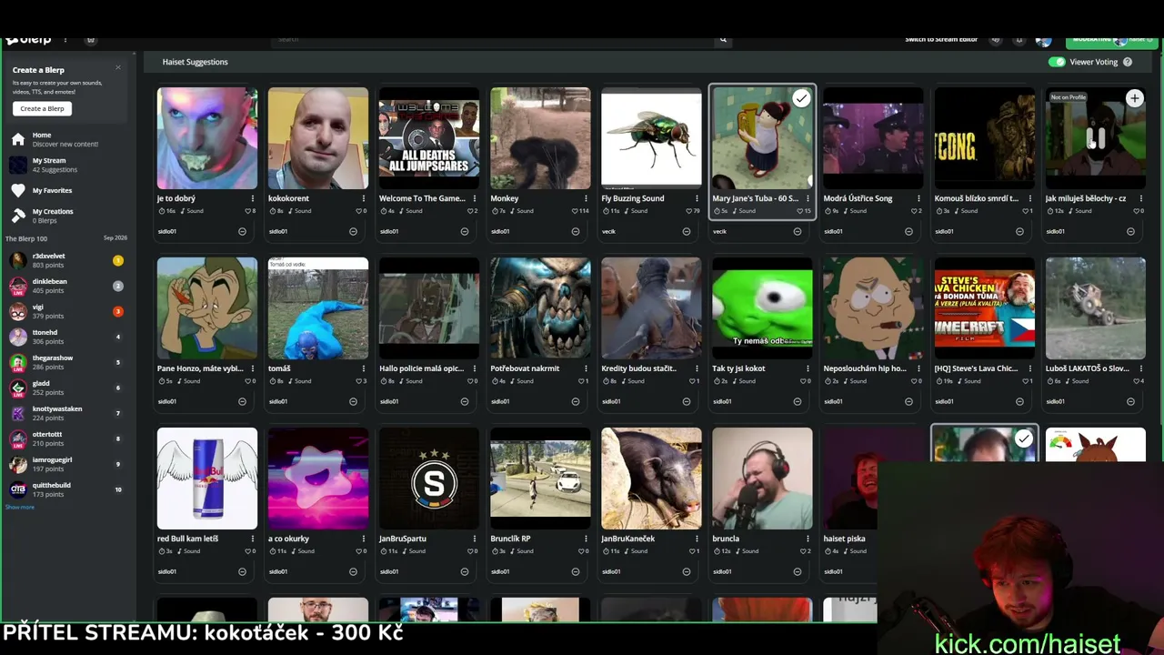Remove 'Monkey' with minus icon

[x=575, y=231]
